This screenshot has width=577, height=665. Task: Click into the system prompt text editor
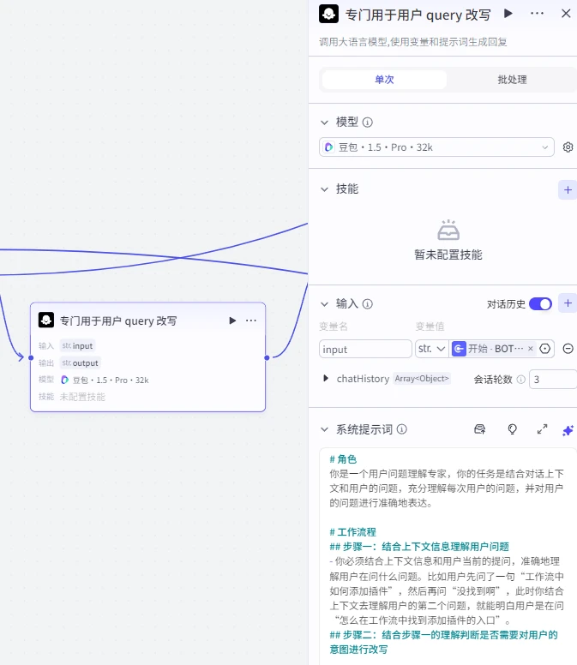tap(448, 555)
